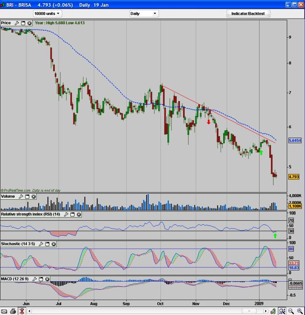
Task: Close the RSI indicator panel
Action: (79, 214)
